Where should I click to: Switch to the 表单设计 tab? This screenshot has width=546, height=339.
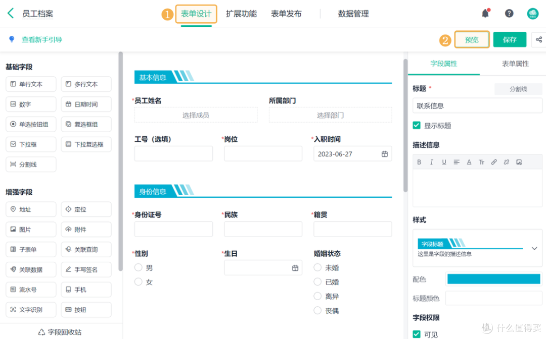(x=196, y=14)
